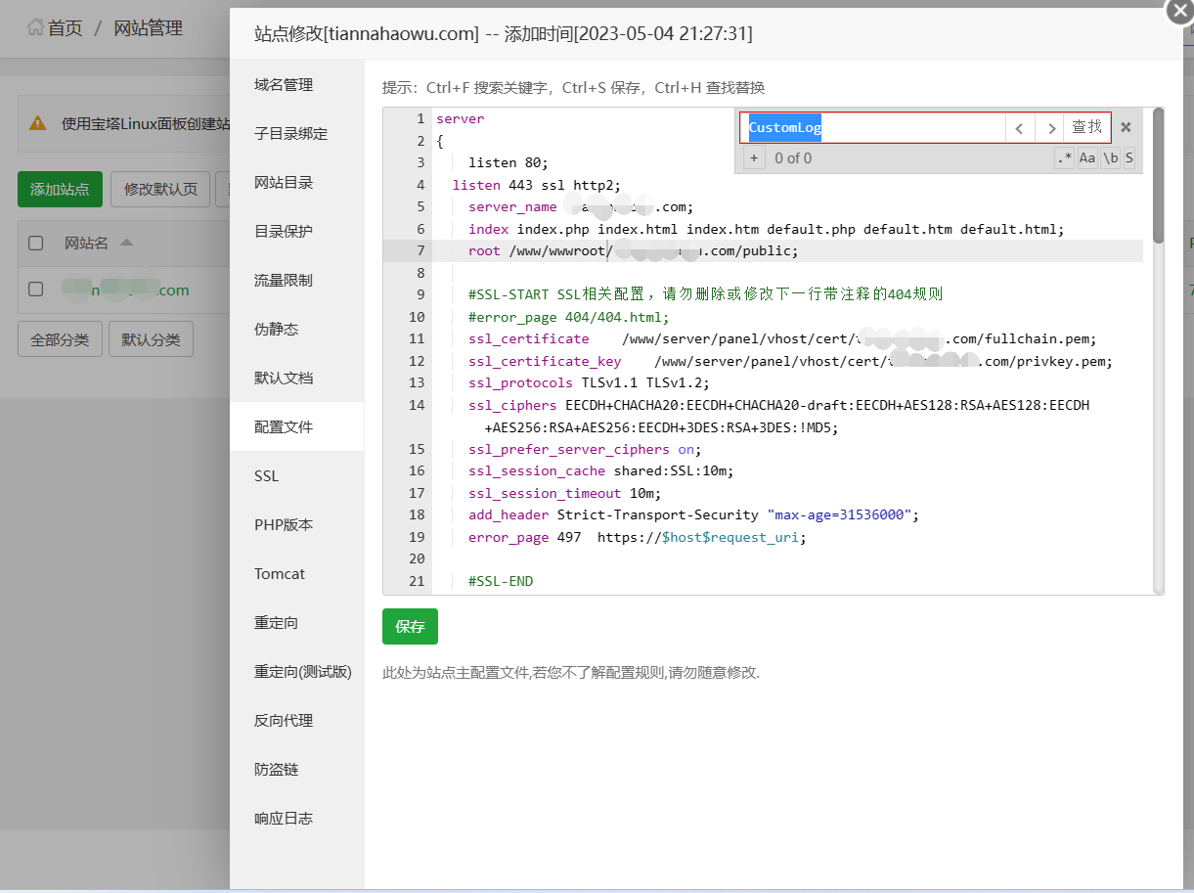The width and height of the screenshot is (1194, 893).
Task: Tick the checkbox in the website row
Action: click(36, 290)
